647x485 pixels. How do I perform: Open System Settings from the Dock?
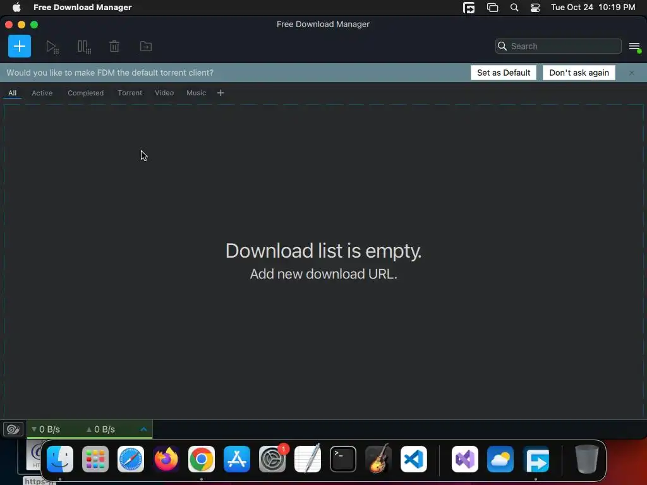272,458
